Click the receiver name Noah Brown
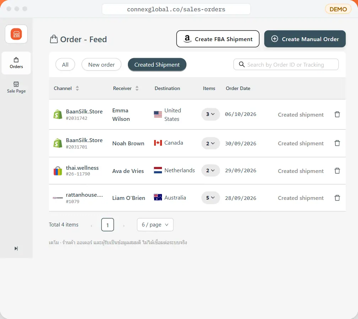 (x=128, y=143)
